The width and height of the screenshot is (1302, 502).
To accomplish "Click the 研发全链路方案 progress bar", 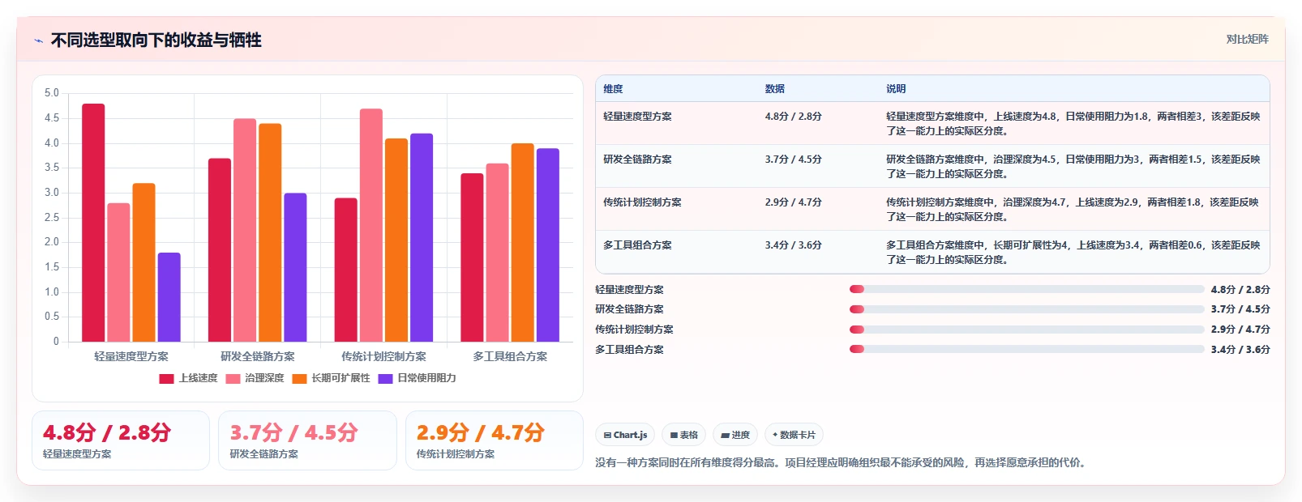I will 1026,309.
